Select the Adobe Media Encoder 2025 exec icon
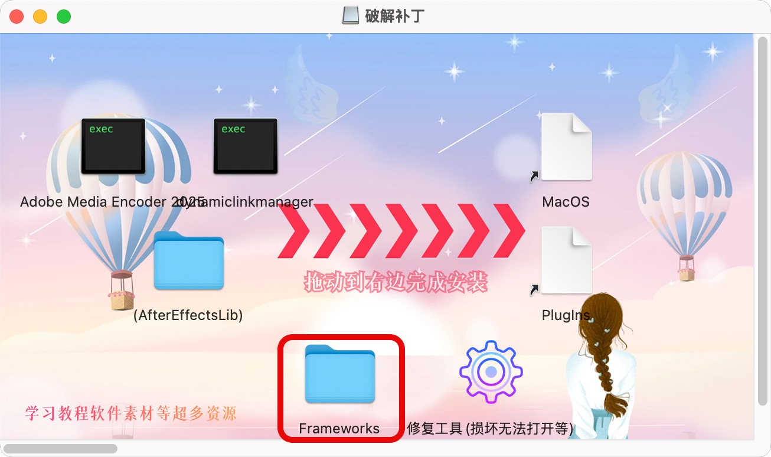 click(x=113, y=146)
